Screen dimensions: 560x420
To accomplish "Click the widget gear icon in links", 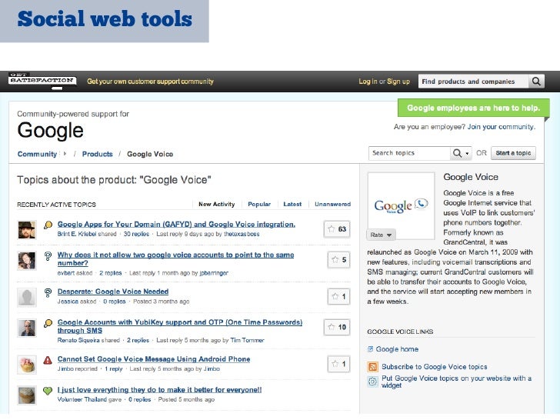I will pos(372,382).
